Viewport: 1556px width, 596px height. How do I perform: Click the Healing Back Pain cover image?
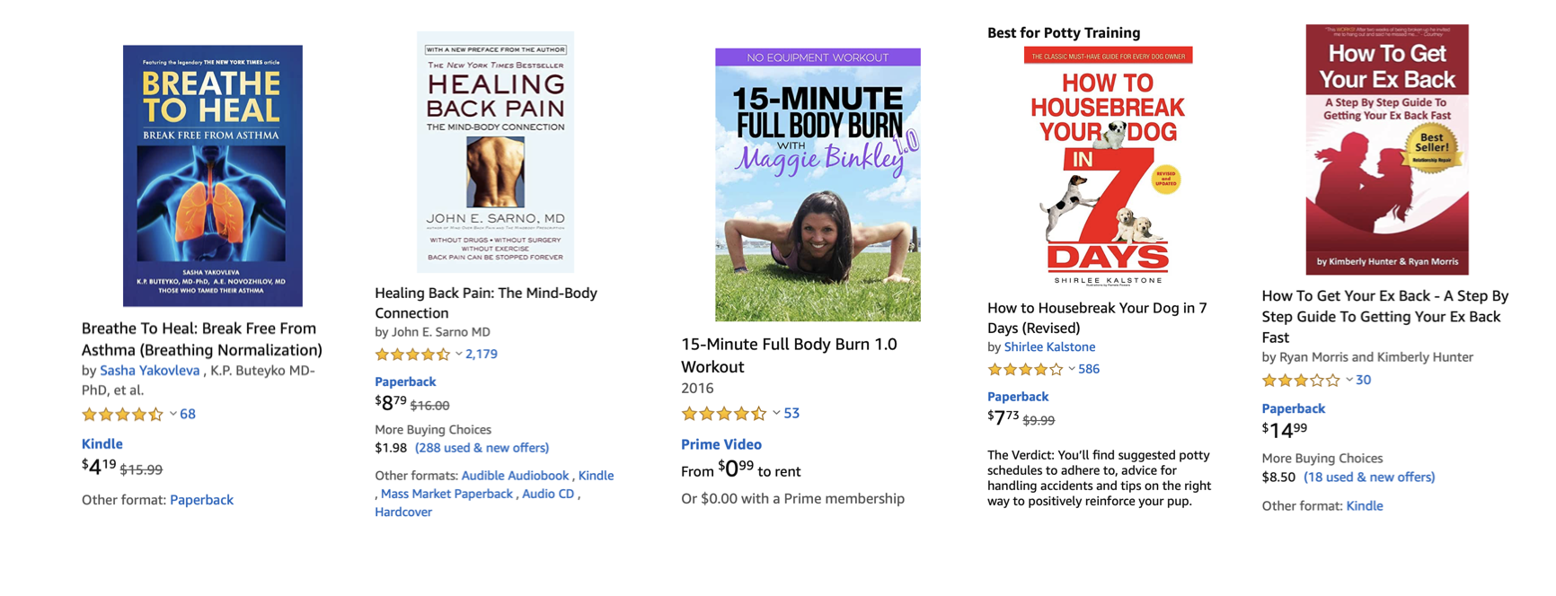495,153
